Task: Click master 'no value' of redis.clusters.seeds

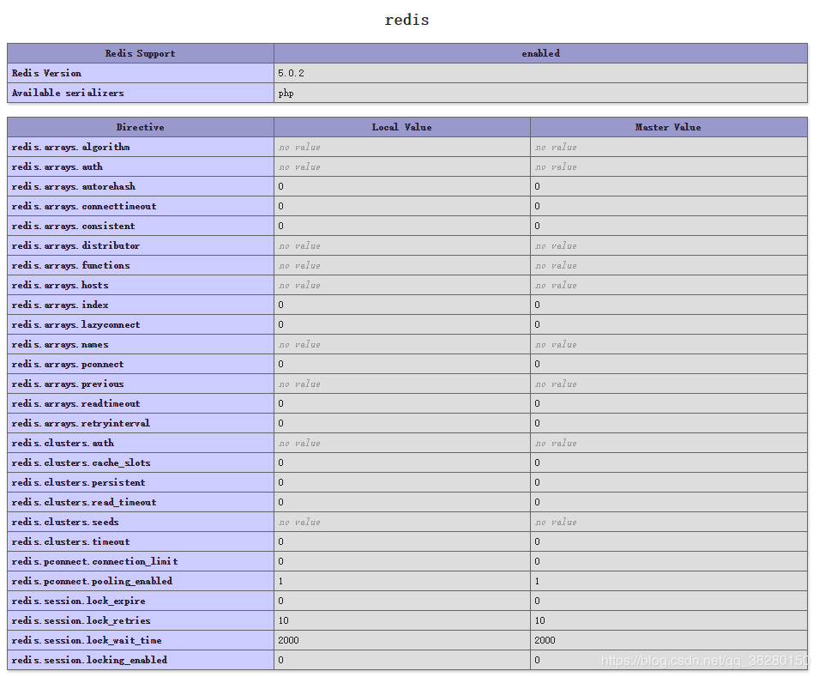Action: coord(556,523)
